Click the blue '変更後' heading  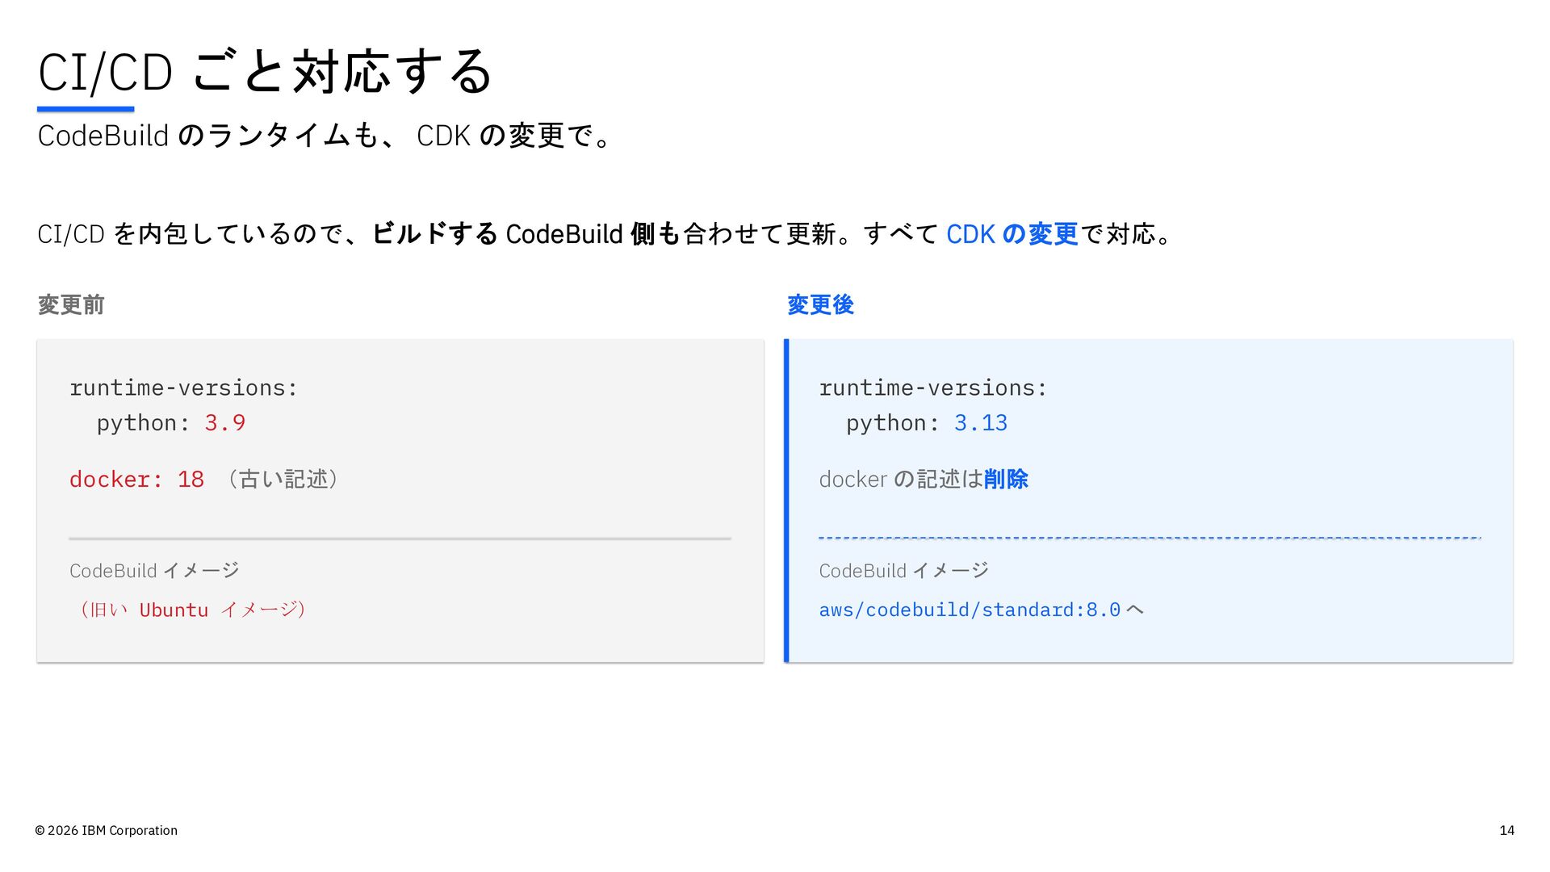[820, 305]
